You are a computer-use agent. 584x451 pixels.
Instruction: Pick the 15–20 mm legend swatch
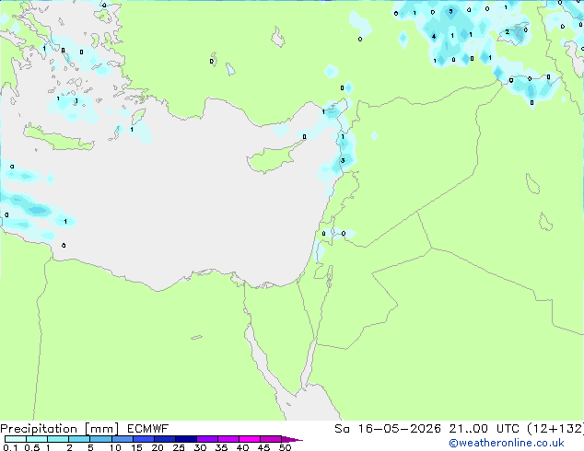(x=144, y=439)
